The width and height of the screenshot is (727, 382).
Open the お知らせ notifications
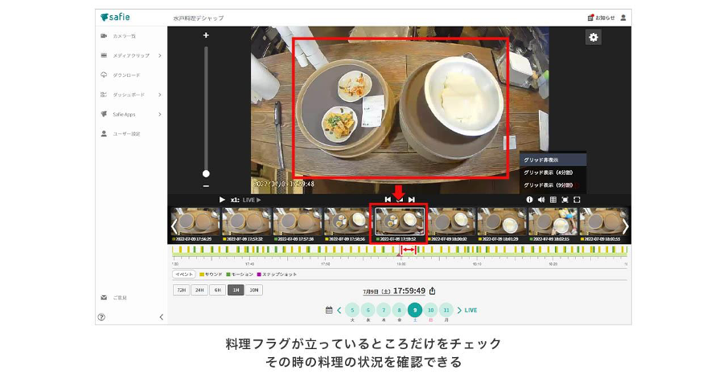[x=601, y=18]
